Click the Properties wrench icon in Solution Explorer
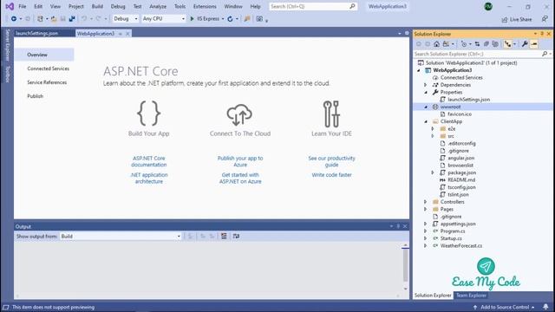 (525, 44)
